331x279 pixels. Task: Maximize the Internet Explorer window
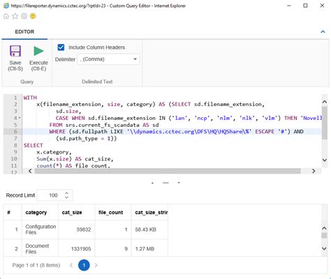click(x=305, y=6)
